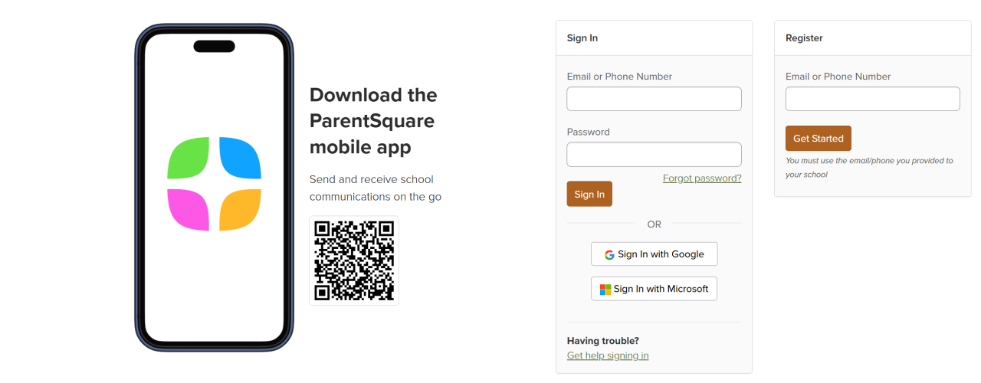This screenshot has height=383, width=981.
Task: Click the OR divider label
Action: click(x=654, y=224)
